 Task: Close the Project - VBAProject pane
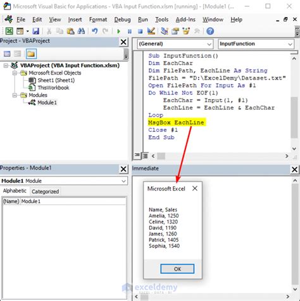tap(123, 42)
